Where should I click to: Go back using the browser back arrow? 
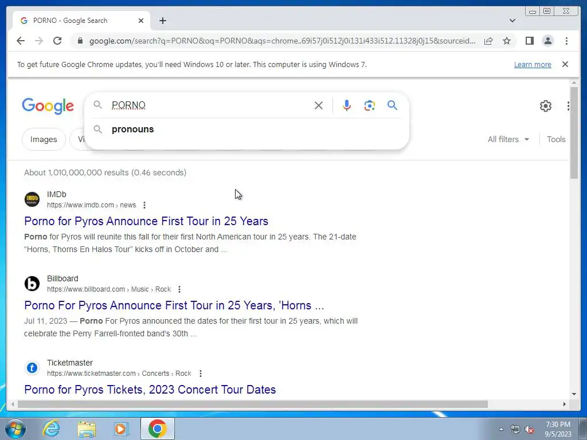[x=21, y=41]
